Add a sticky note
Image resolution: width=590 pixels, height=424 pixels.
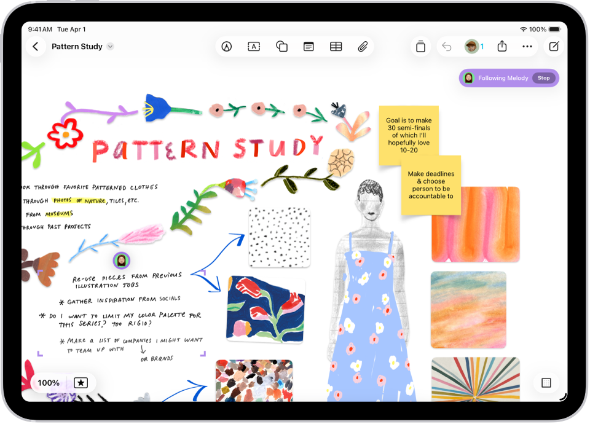pos(309,47)
